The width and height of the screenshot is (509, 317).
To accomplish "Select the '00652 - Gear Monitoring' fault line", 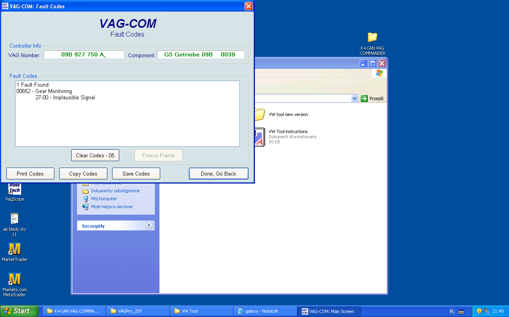I will pos(44,91).
